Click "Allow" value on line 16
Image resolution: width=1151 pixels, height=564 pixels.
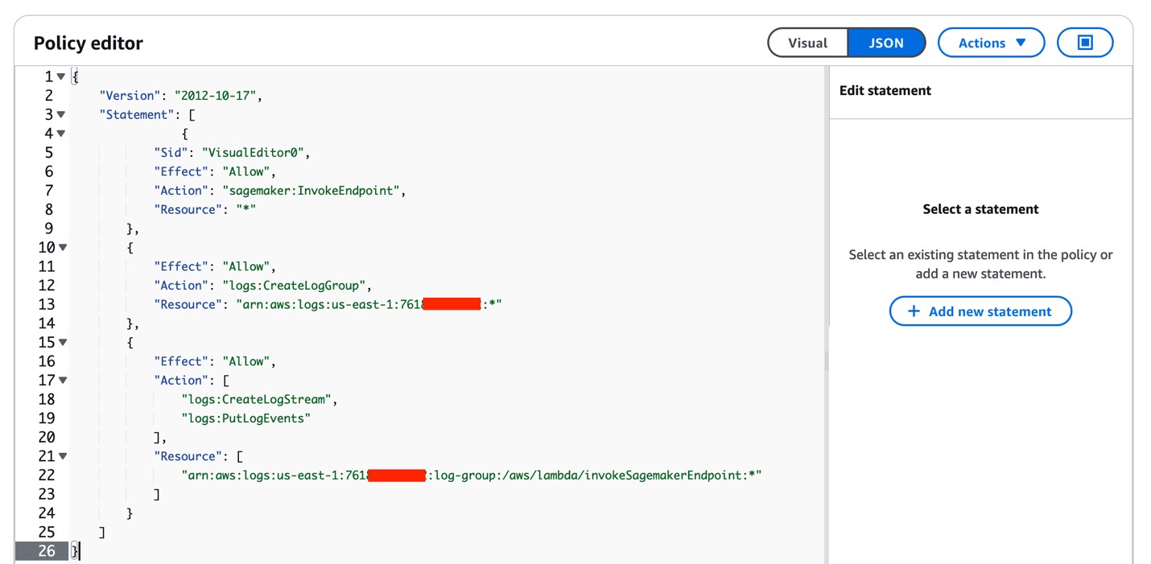coord(245,361)
